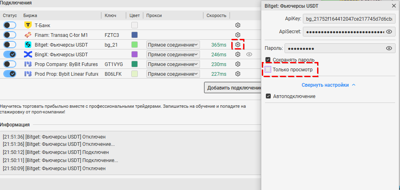Select log entry 21:51:36 Отключение...
Screen dimensions: 400x190
click(x=59, y=144)
